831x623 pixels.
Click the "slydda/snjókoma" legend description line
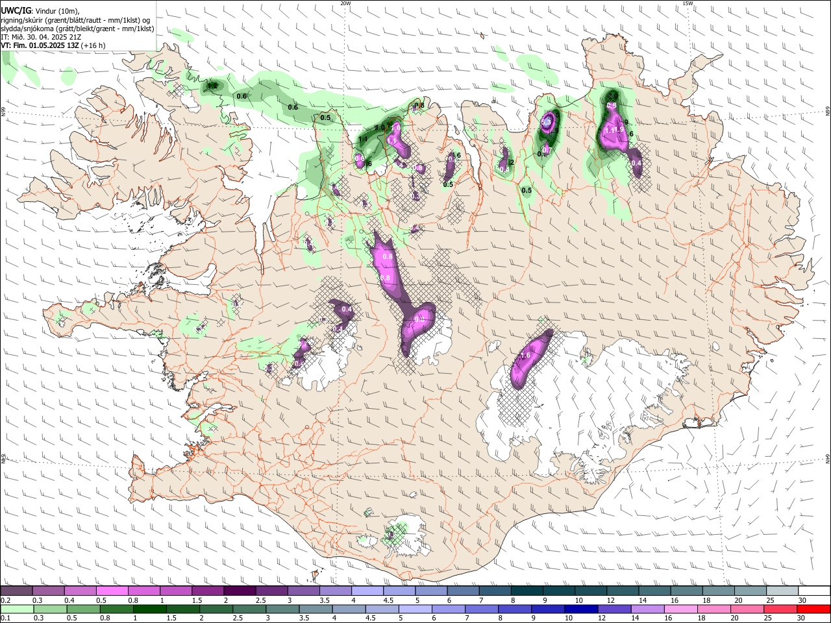pyautogui.click(x=77, y=29)
